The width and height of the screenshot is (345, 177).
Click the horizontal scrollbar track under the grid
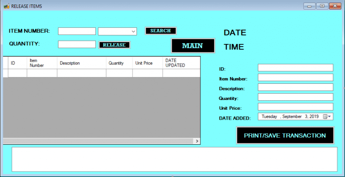98,141
